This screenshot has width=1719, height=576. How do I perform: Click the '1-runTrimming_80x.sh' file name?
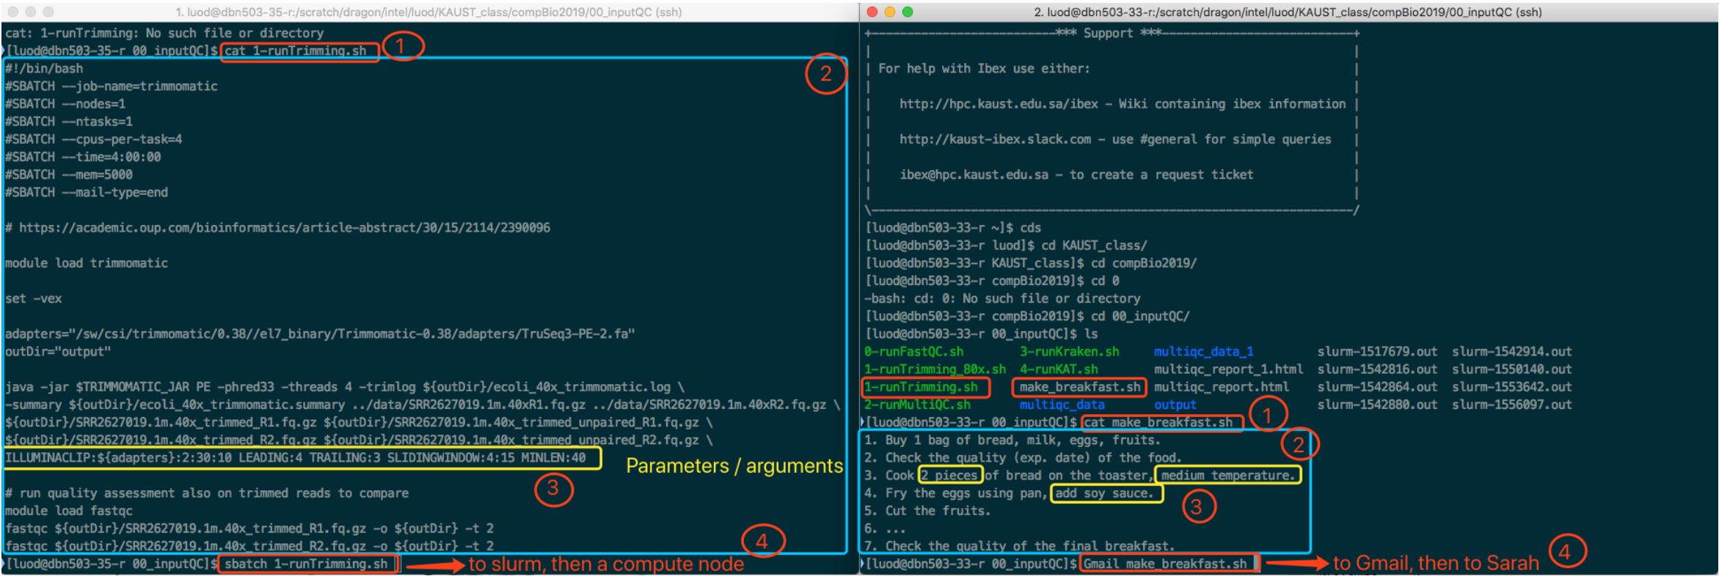pos(935,369)
